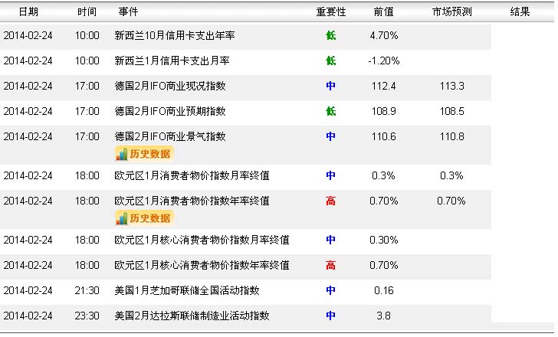Screen dimensions: 558x337
Task: Open the 新西兰1月信用卡支出月率 event
Action: pyautogui.click(x=172, y=61)
